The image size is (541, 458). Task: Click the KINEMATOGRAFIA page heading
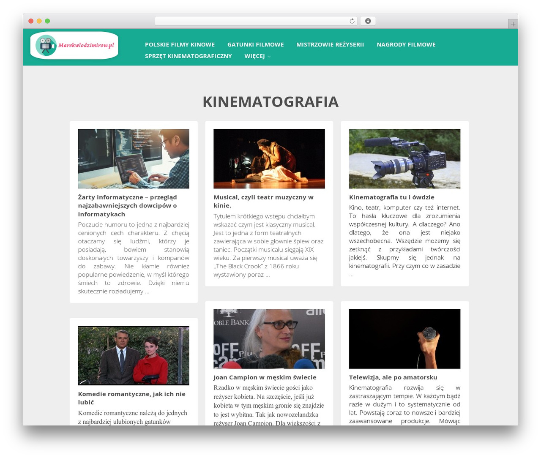(270, 102)
